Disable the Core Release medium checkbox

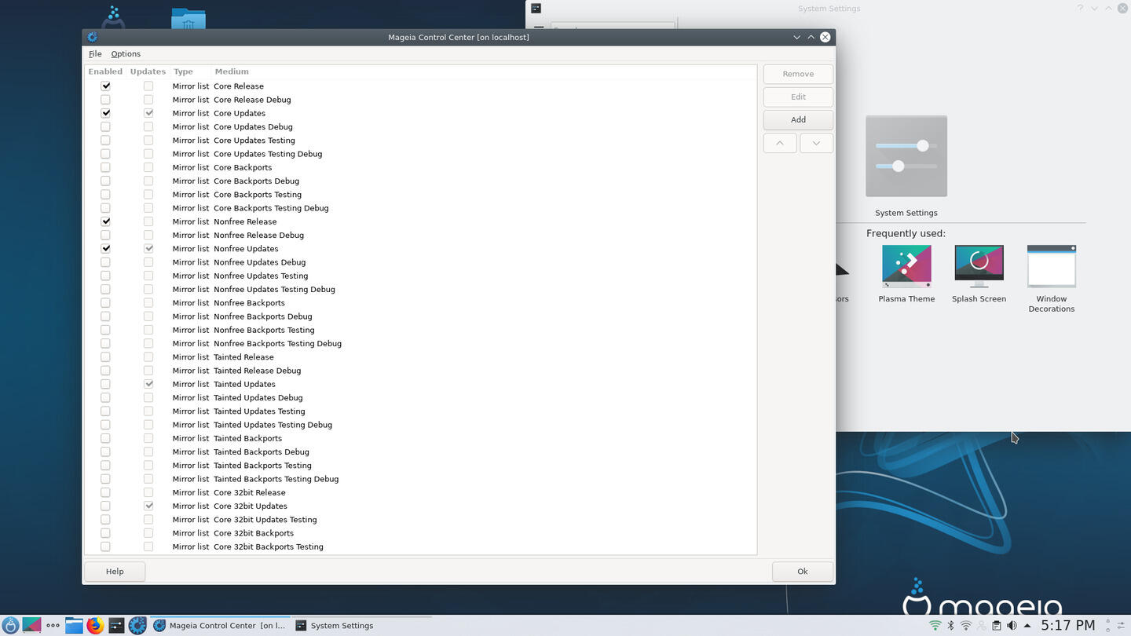[105, 86]
